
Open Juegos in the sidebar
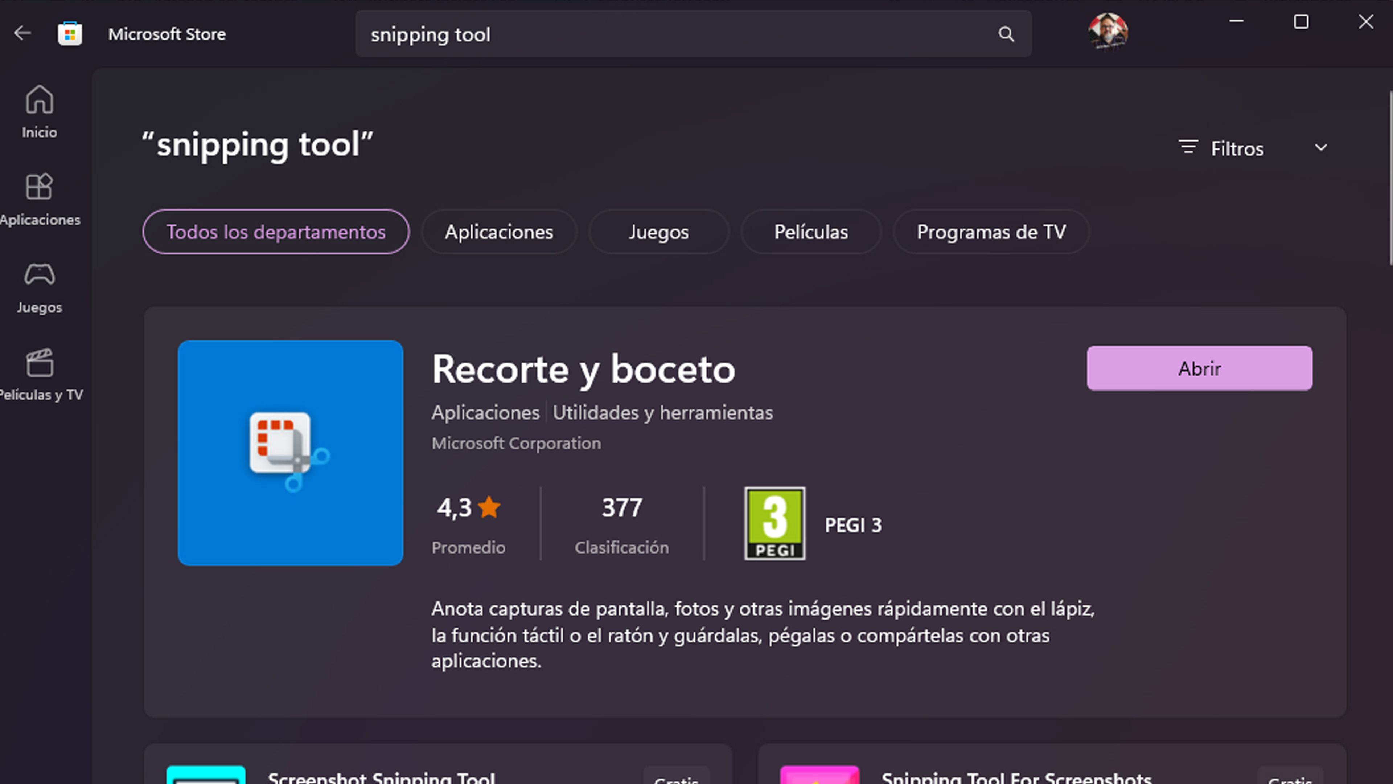pyautogui.click(x=40, y=287)
